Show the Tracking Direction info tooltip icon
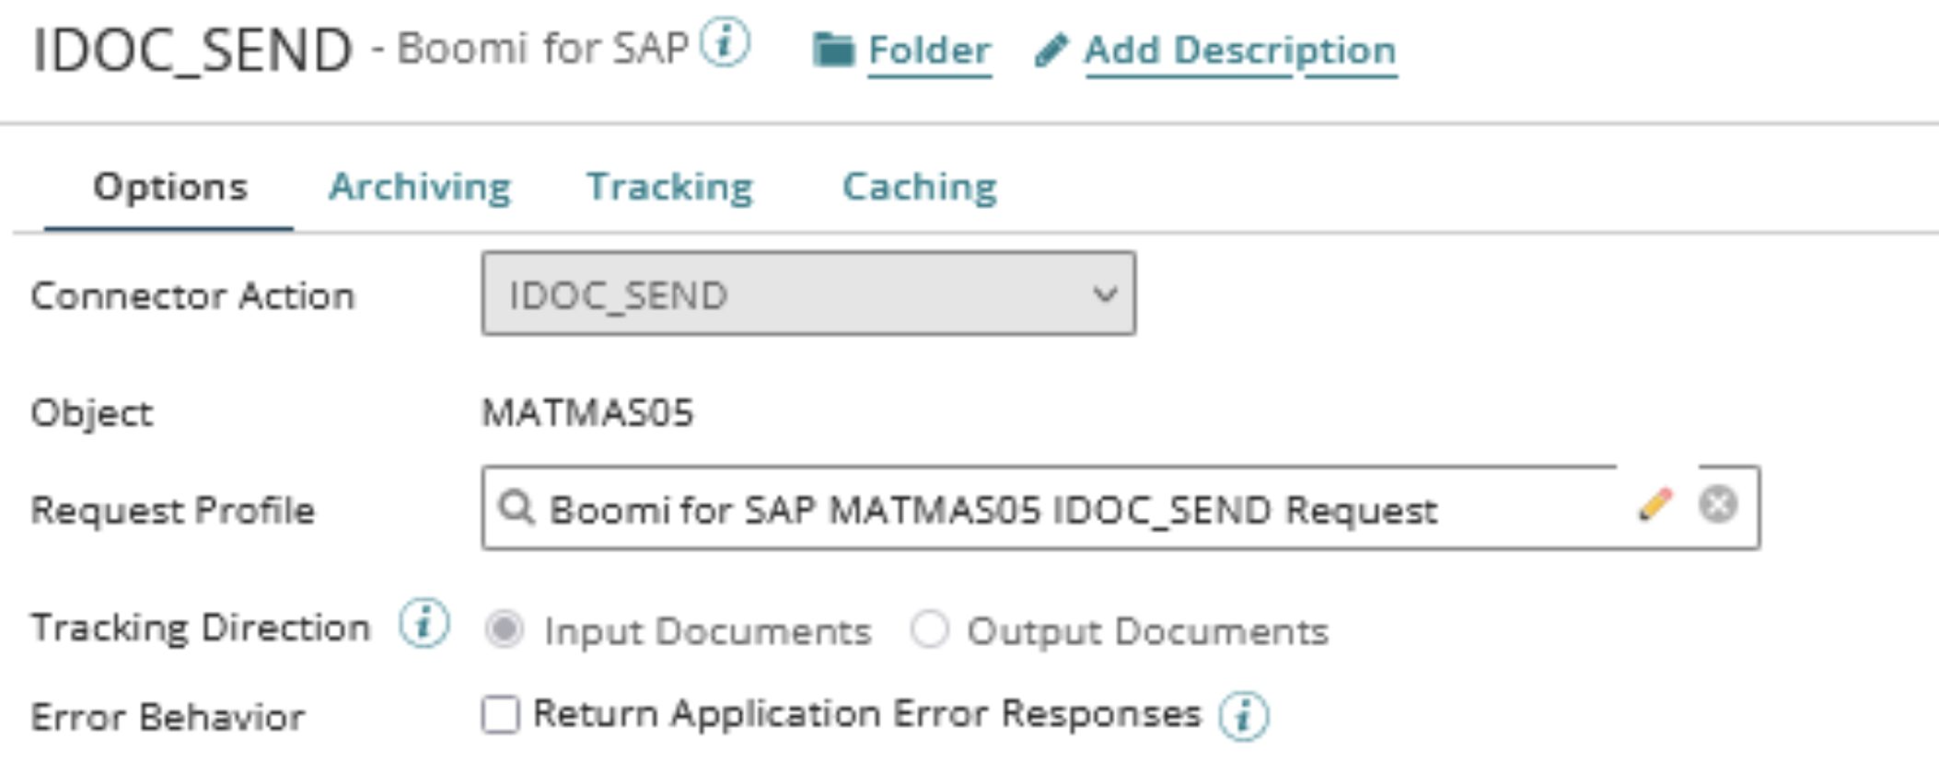The image size is (1939, 773). [424, 625]
